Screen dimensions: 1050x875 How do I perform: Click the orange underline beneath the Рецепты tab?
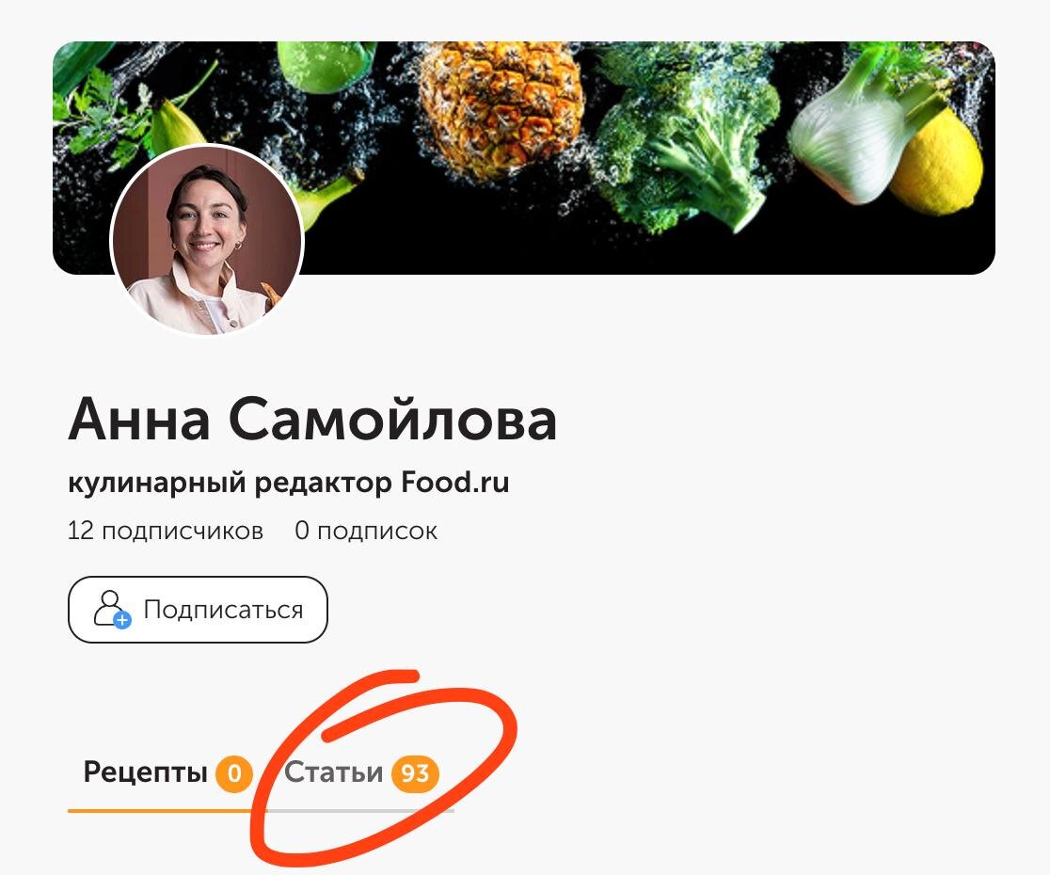167,811
